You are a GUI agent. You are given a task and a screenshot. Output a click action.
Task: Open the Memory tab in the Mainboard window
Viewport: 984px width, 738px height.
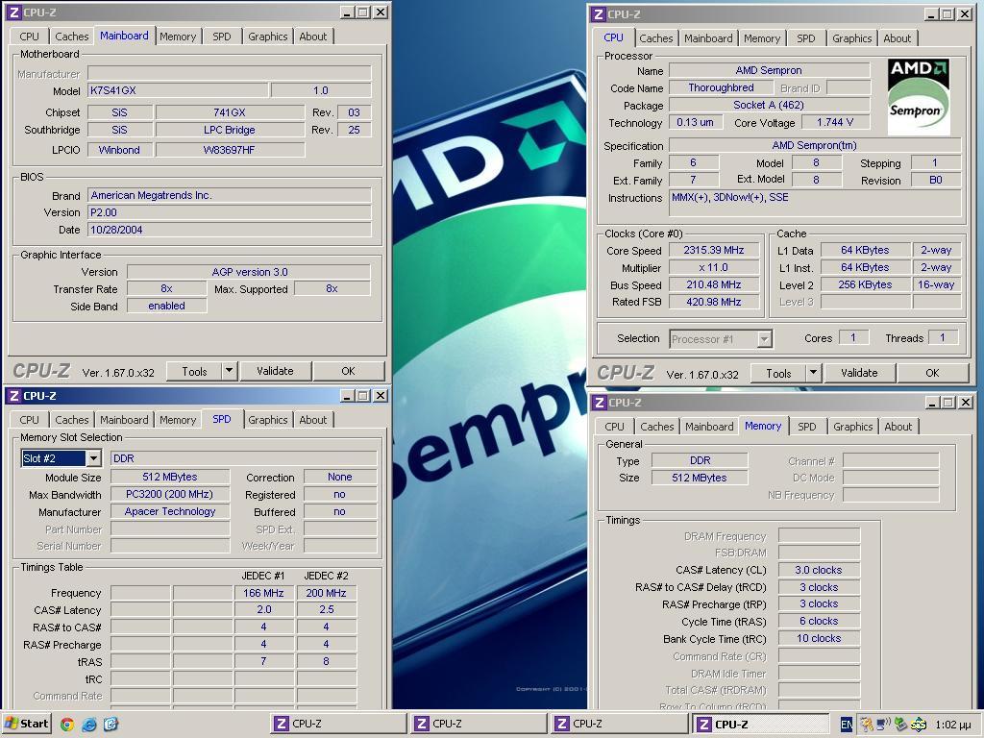178,37
